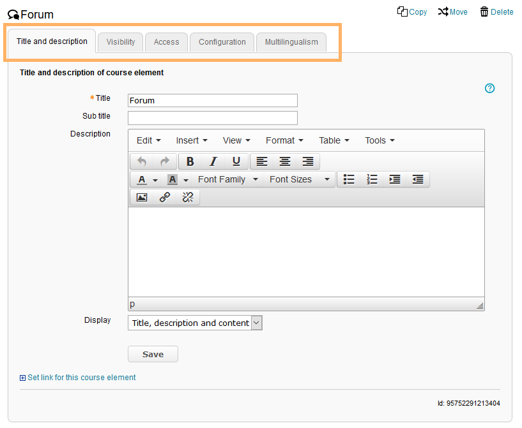Viewport: 522px width, 428px height.
Task: Open the Font Family dropdown
Action: coord(227,180)
